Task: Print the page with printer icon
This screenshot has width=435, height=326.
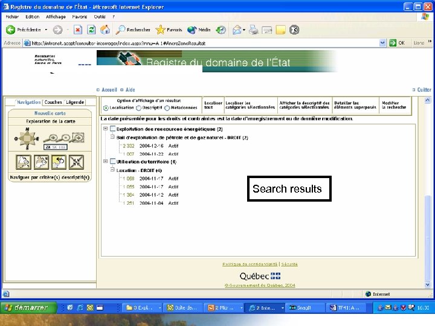Action: (253, 30)
